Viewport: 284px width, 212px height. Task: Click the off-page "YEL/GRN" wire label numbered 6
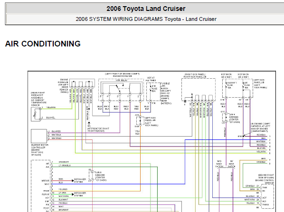point(261,152)
